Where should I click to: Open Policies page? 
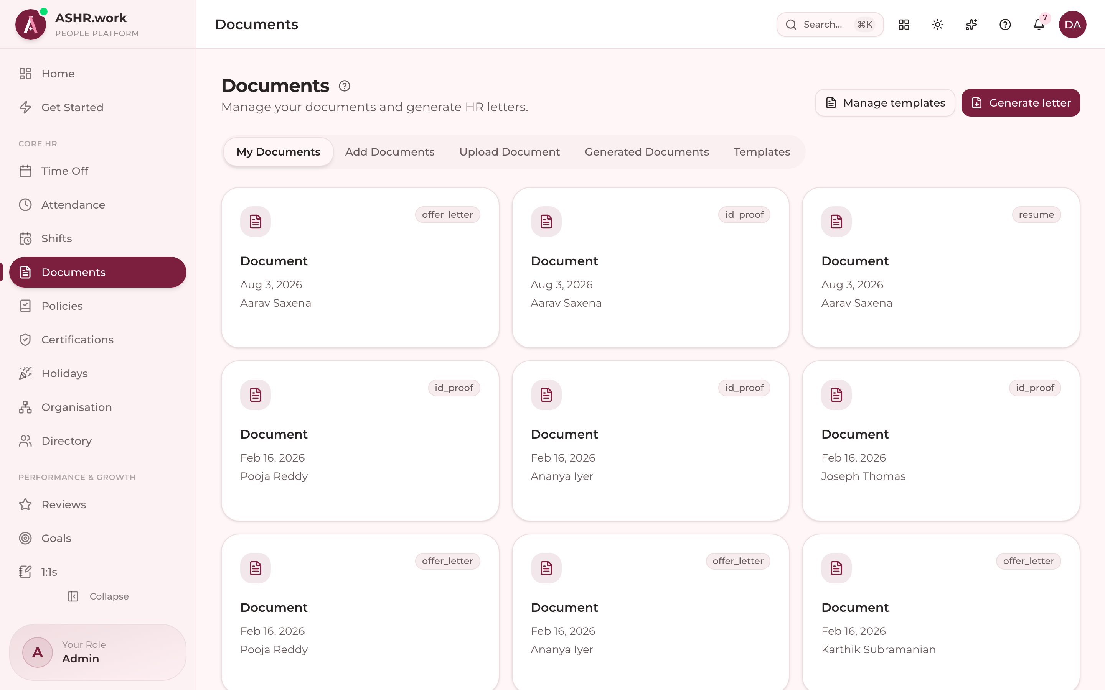[98, 306]
